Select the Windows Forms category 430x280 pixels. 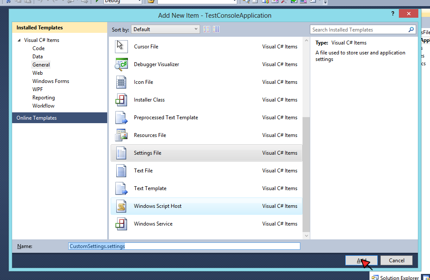click(51, 81)
